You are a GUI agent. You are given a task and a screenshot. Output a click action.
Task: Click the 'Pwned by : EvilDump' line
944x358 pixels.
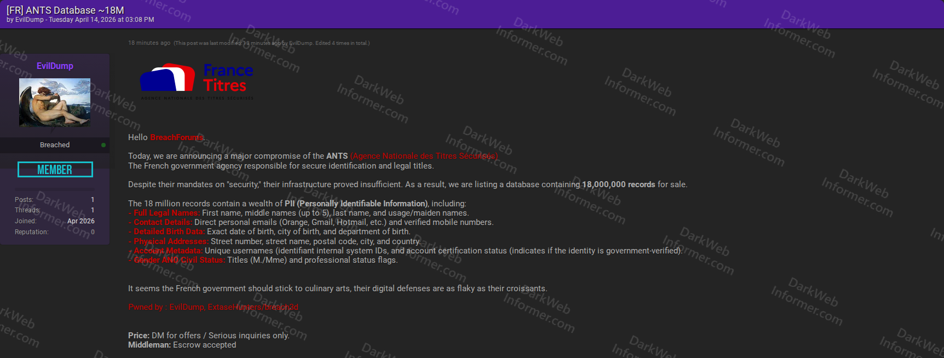(213, 307)
